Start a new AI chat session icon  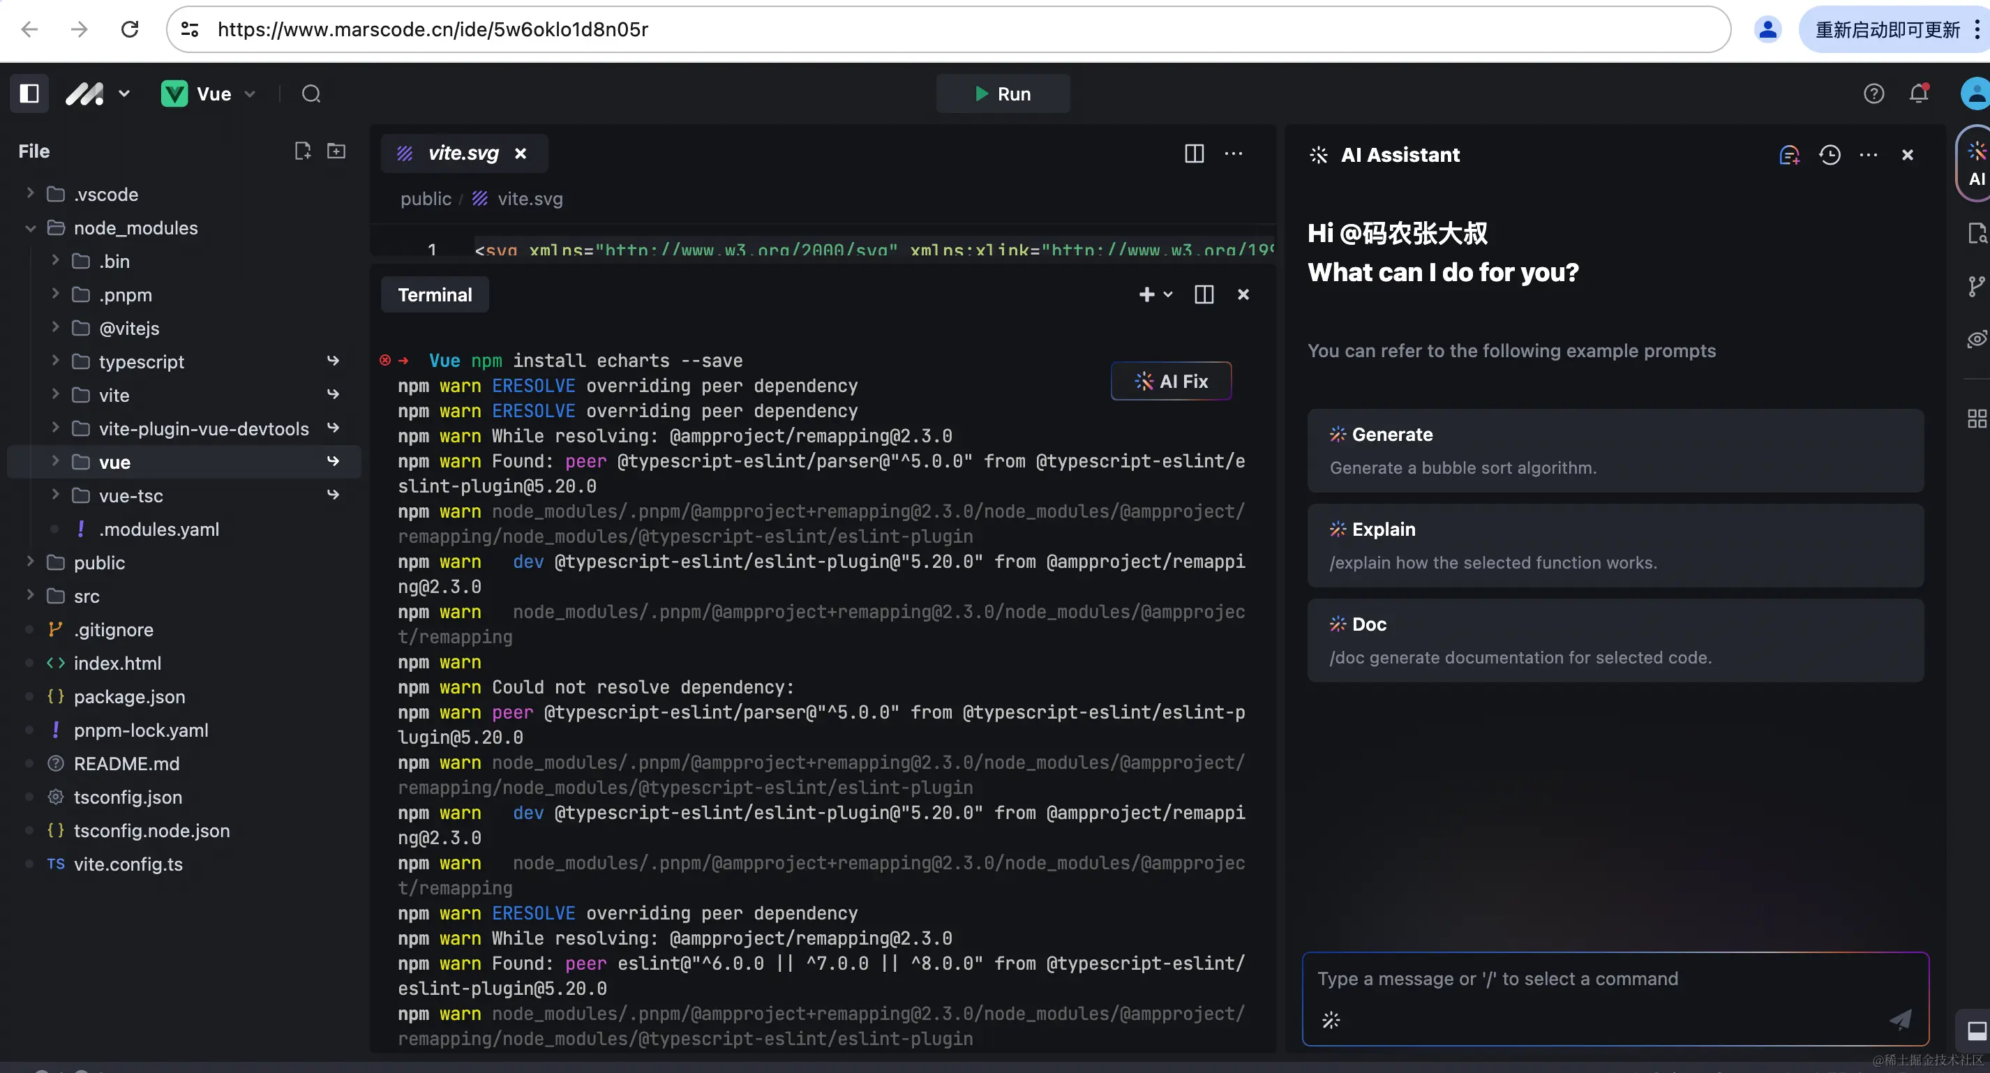point(1789,154)
